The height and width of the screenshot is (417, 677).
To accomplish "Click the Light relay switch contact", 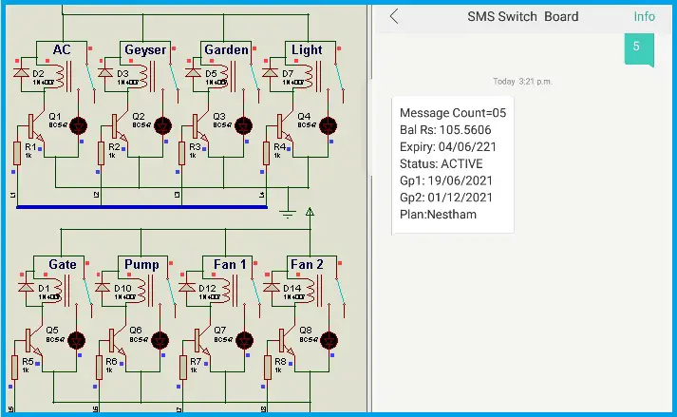I will pos(340,77).
